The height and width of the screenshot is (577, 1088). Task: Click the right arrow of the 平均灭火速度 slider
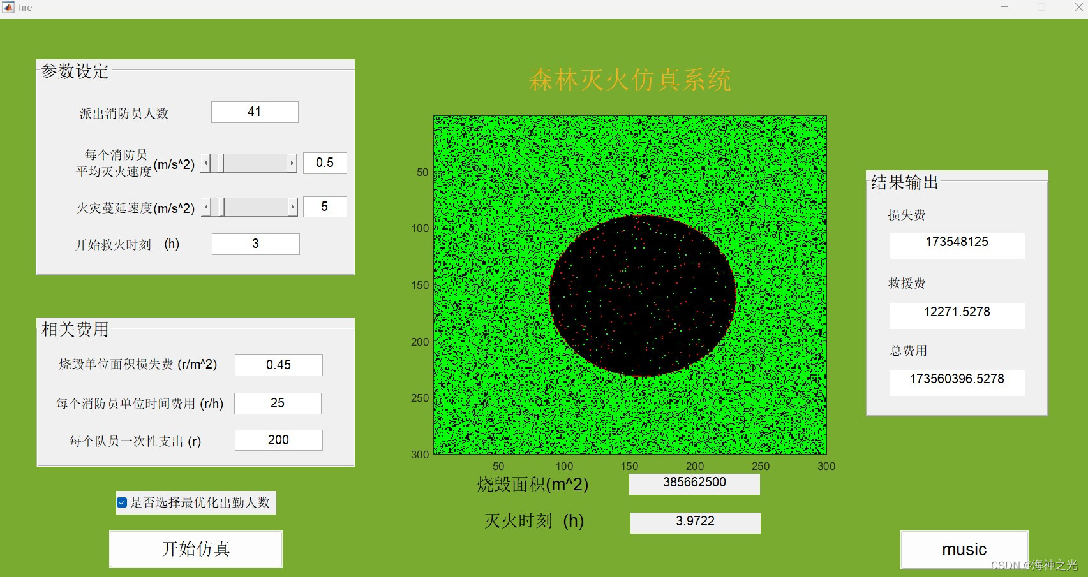[x=293, y=163]
